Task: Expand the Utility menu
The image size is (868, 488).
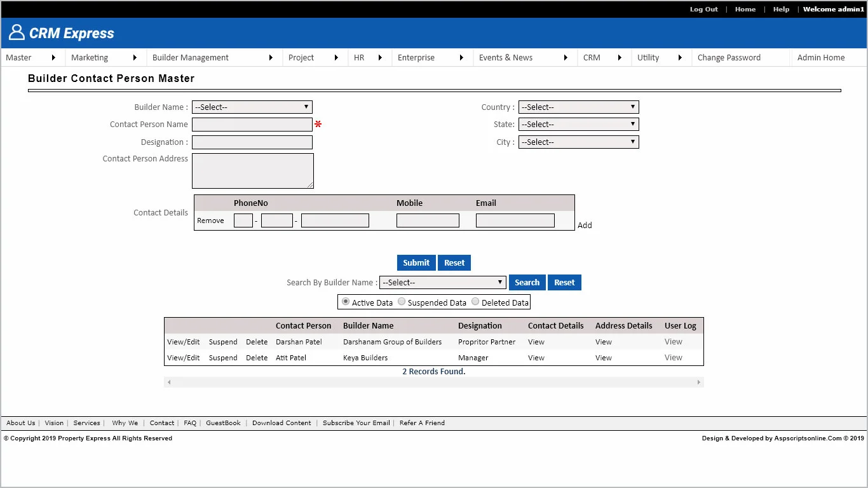Action: tap(661, 57)
